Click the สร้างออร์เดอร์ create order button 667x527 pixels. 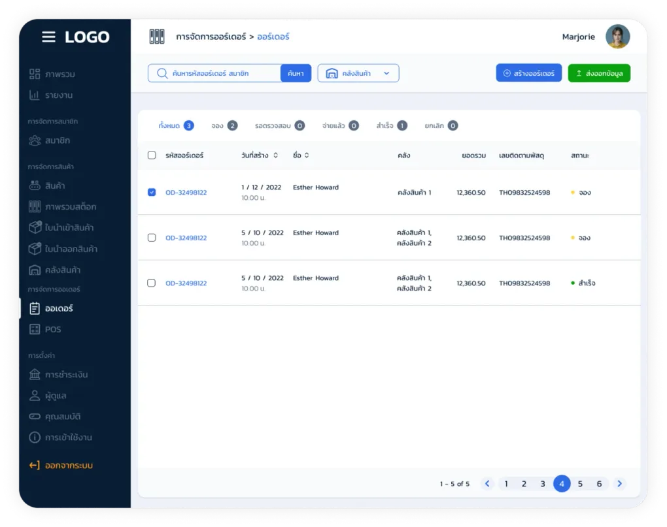(x=529, y=73)
